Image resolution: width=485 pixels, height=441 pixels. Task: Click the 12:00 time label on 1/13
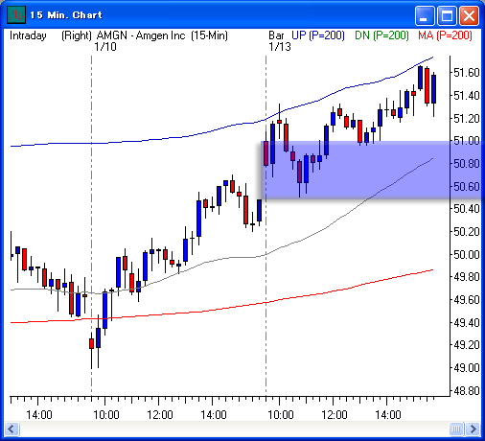(334, 415)
